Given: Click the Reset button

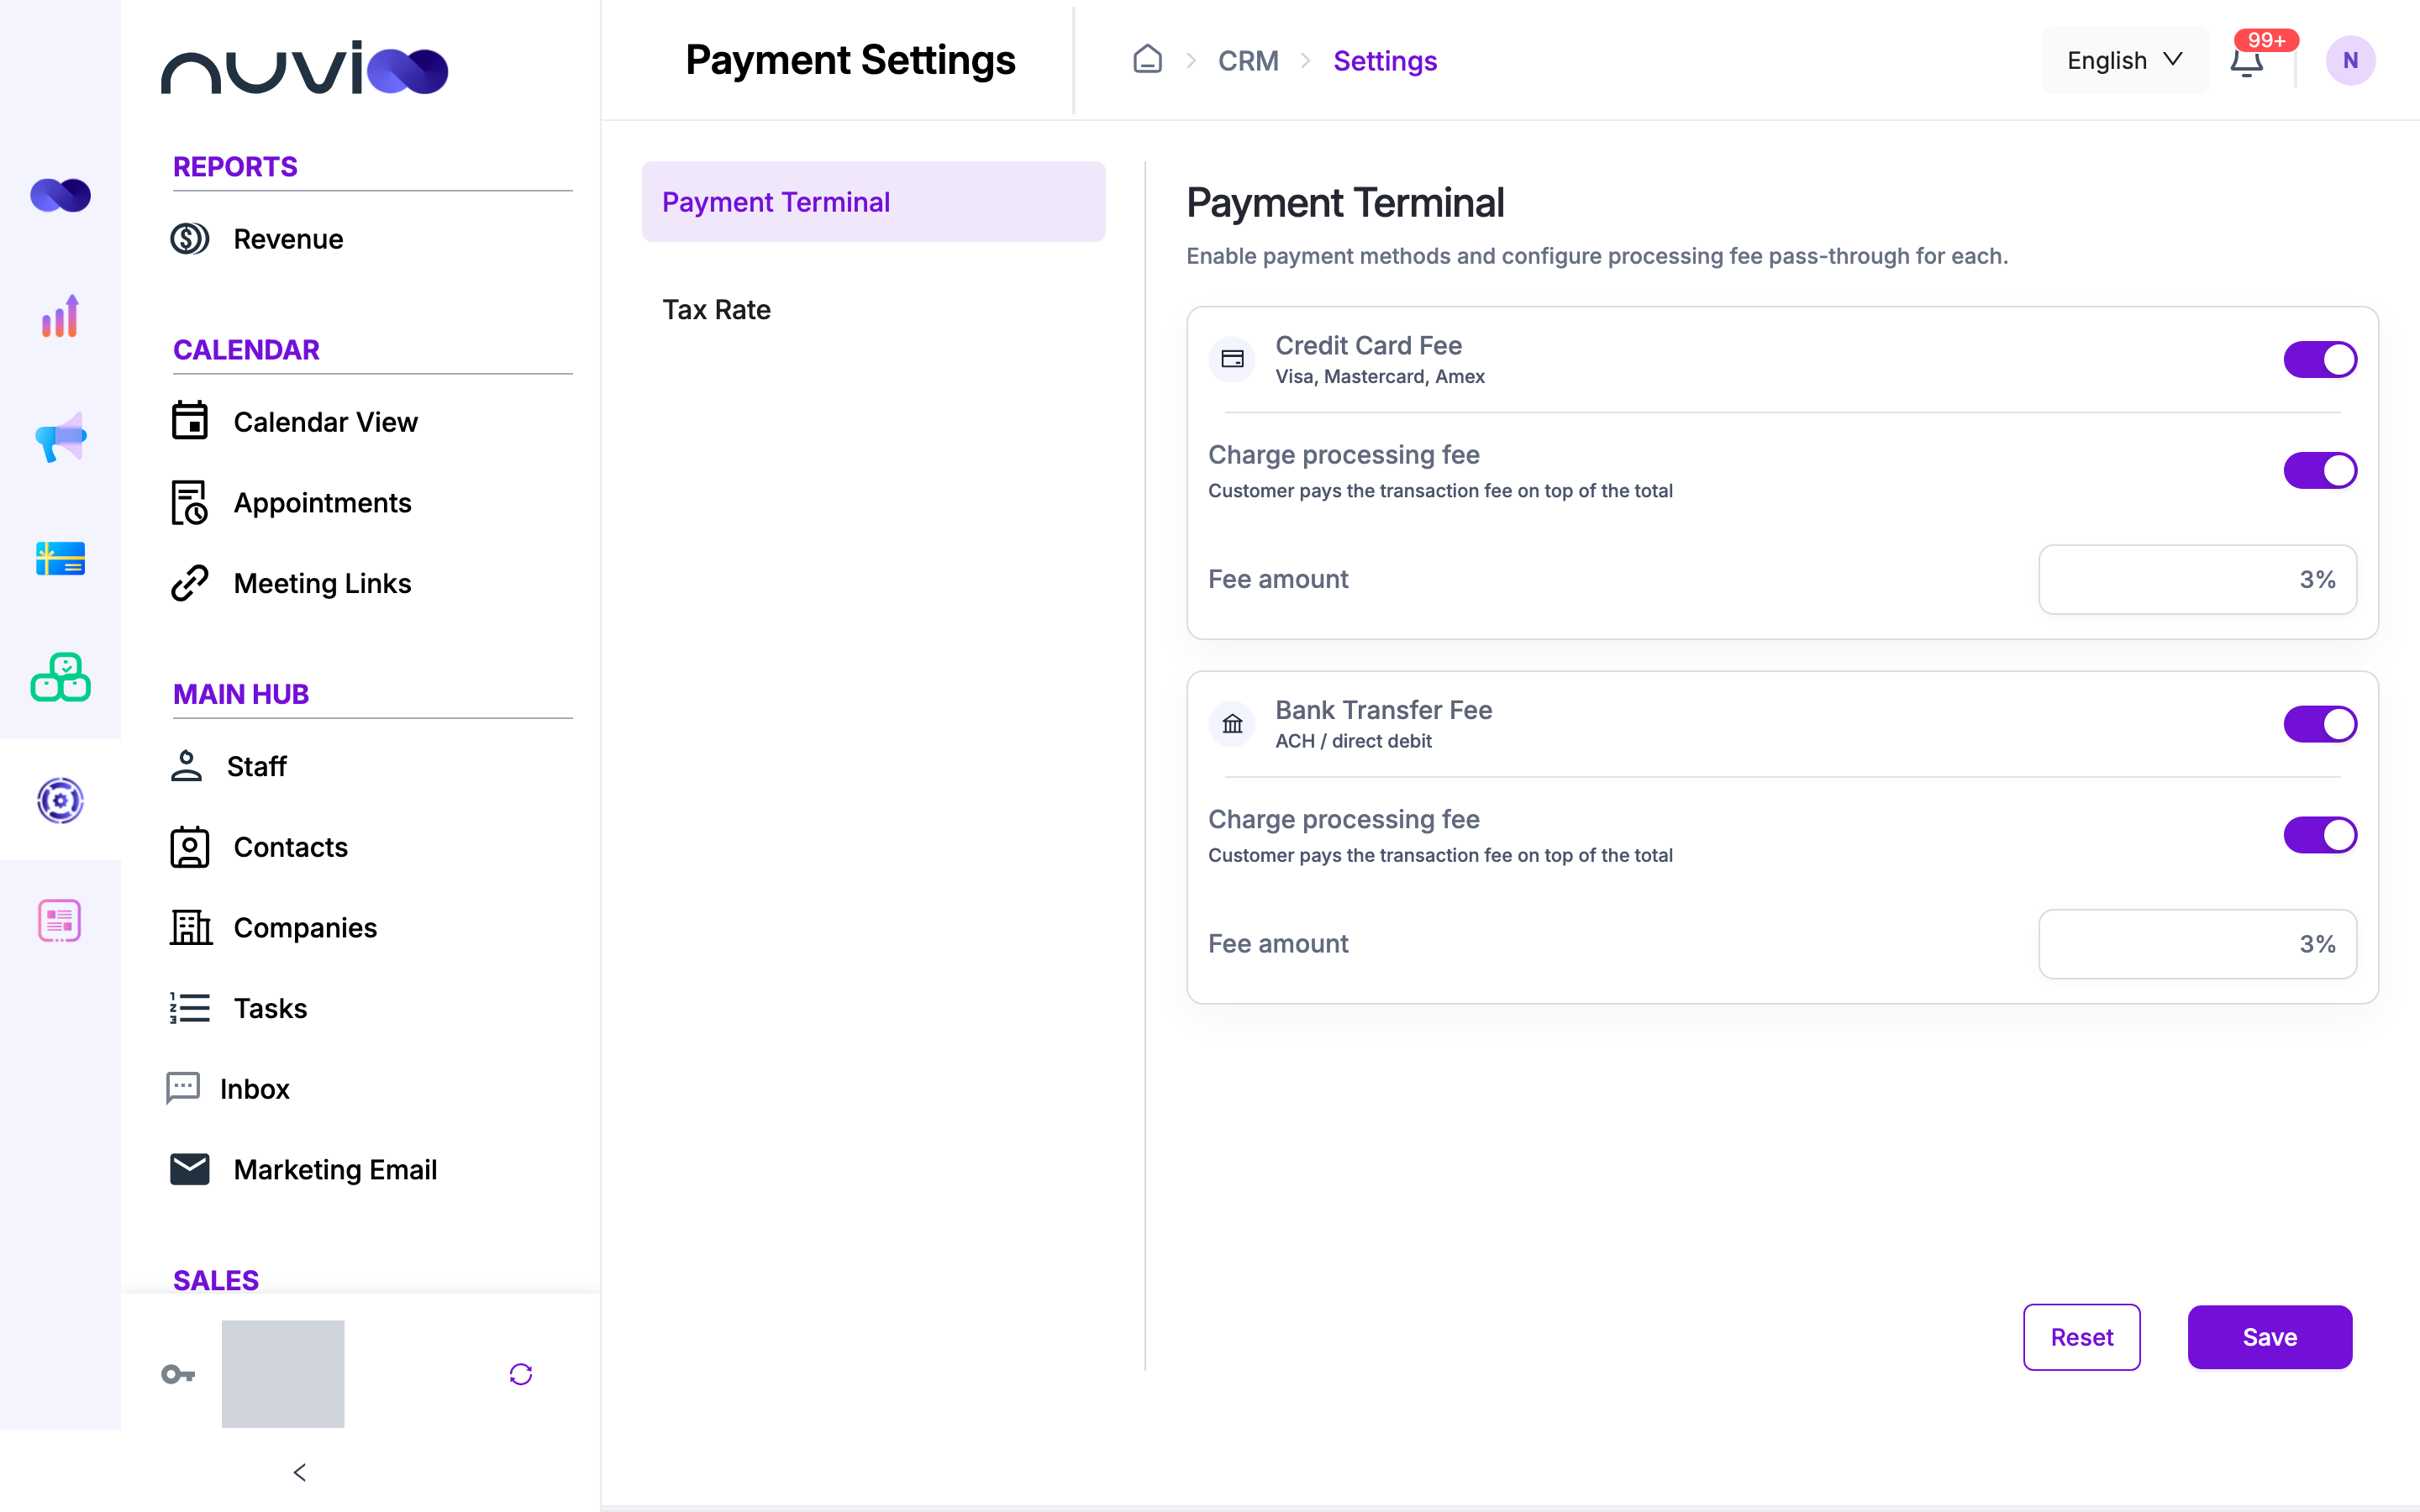Looking at the screenshot, I should [2081, 1337].
